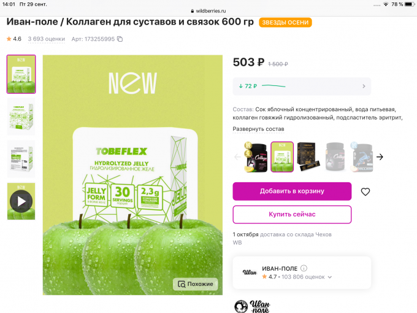Choose the black Collagen jar with lemon variant

click(256, 157)
